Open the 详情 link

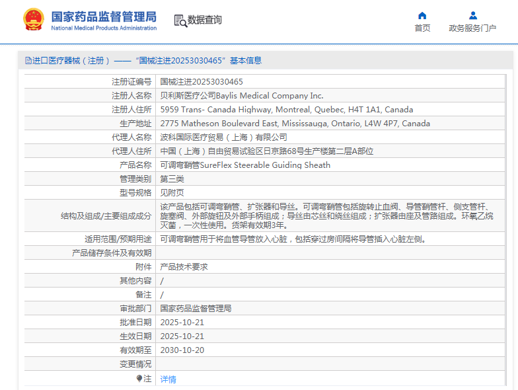pyautogui.click(x=168, y=379)
